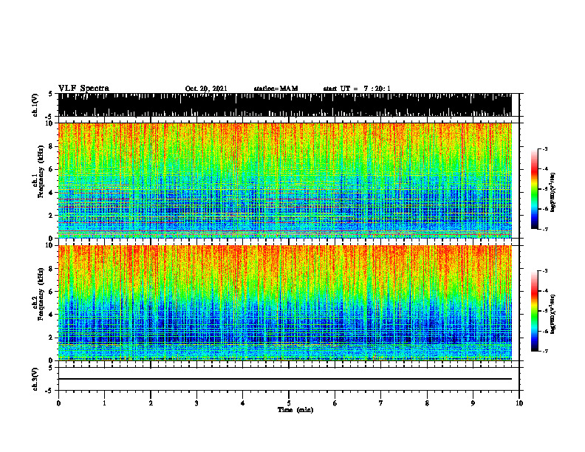This screenshot has width=585, height=452.
Task: Click the "VLF Spectra" plot title
Action: pyautogui.click(x=83, y=89)
